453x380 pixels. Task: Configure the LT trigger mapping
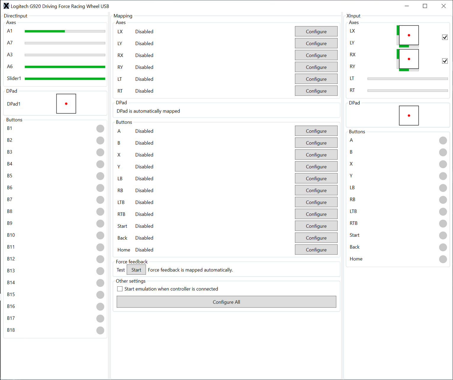click(316, 79)
